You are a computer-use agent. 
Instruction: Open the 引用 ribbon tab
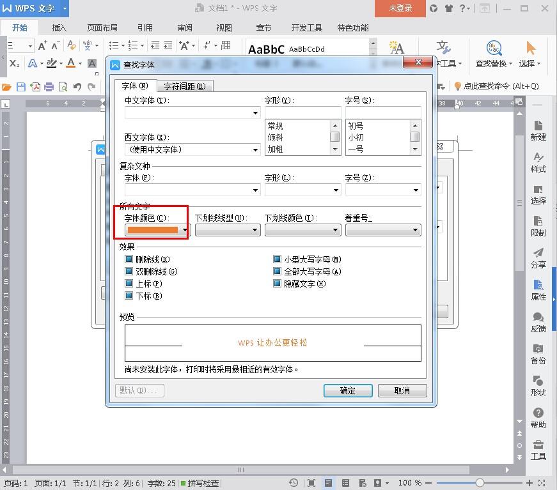[145, 27]
